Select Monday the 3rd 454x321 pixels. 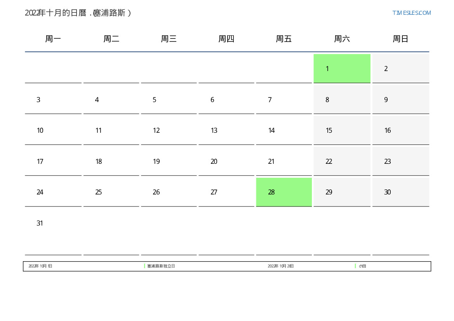click(38, 100)
